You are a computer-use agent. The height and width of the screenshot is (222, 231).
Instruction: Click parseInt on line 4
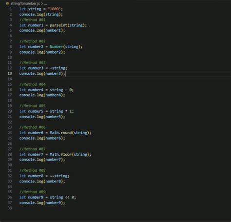click(x=58, y=25)
